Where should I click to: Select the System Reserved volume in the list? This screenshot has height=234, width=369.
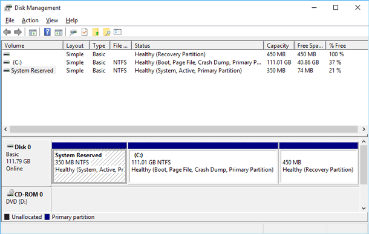(32, 71)
